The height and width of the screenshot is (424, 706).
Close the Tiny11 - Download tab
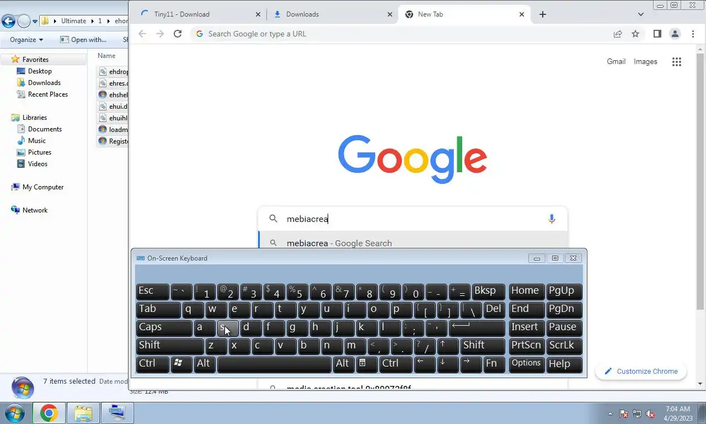point(258,14)
